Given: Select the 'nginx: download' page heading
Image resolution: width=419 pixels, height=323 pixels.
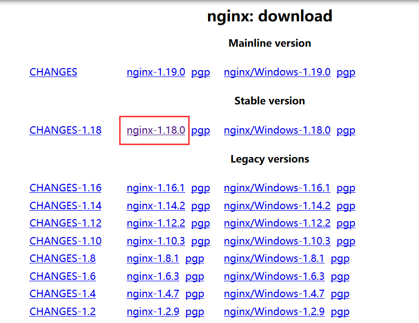Looking at the screenshot, I should click(270, 16).
